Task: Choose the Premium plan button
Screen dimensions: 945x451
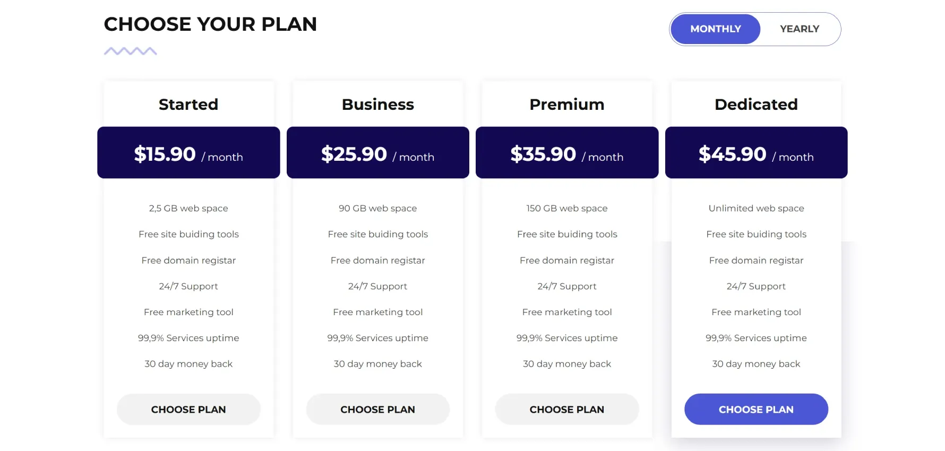Action: tap(567, 409)
